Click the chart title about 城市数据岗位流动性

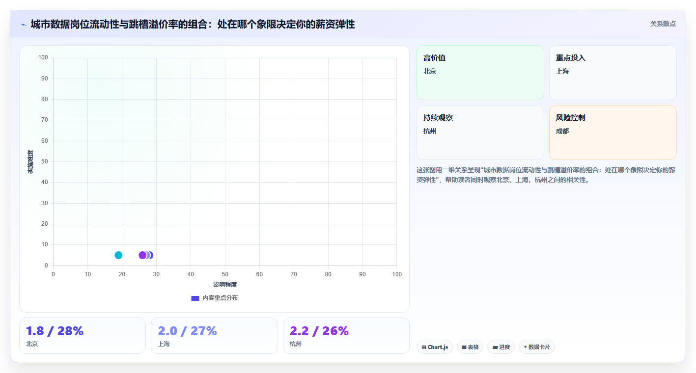[x=193, y=24]
